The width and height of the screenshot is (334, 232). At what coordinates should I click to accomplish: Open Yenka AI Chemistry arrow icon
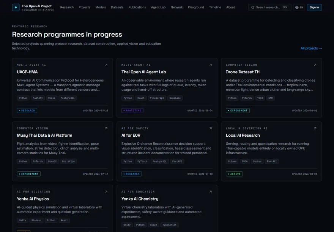[210, 192]
